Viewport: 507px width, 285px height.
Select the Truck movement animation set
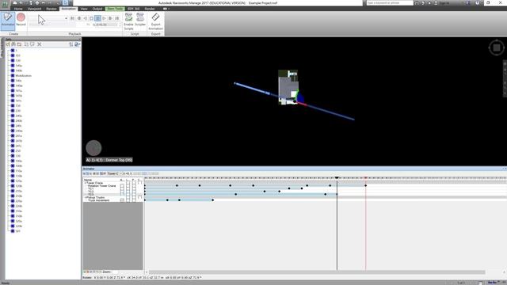98,200
